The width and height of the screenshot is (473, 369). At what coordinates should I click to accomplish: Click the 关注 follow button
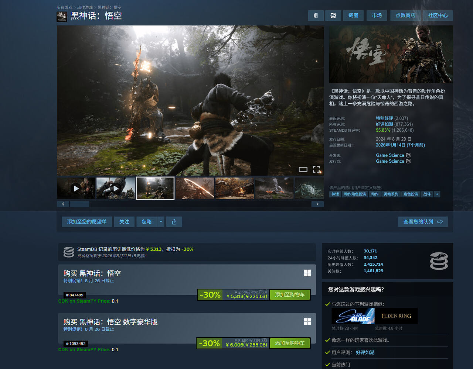pos(124,222)
